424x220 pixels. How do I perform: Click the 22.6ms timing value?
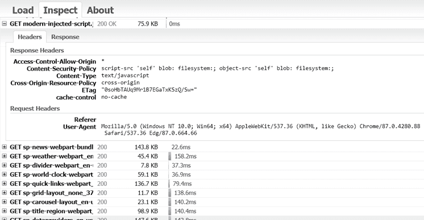coord(181,147)
